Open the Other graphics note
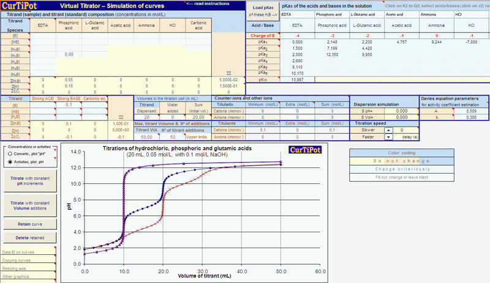The height and width of the screenshot is (283, 490). click(28, 276)
